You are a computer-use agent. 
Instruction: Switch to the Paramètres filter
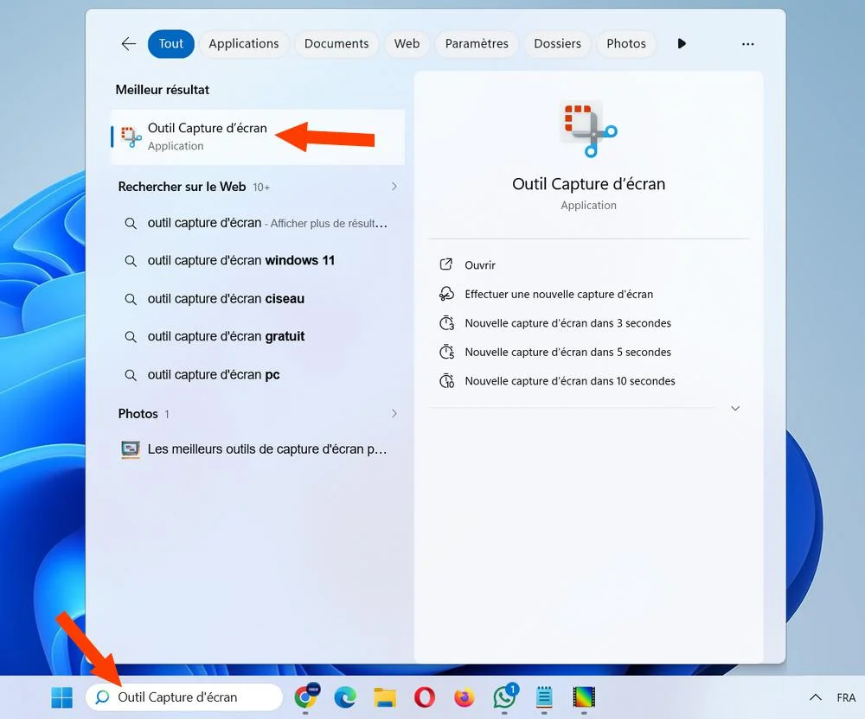[477, 43]
